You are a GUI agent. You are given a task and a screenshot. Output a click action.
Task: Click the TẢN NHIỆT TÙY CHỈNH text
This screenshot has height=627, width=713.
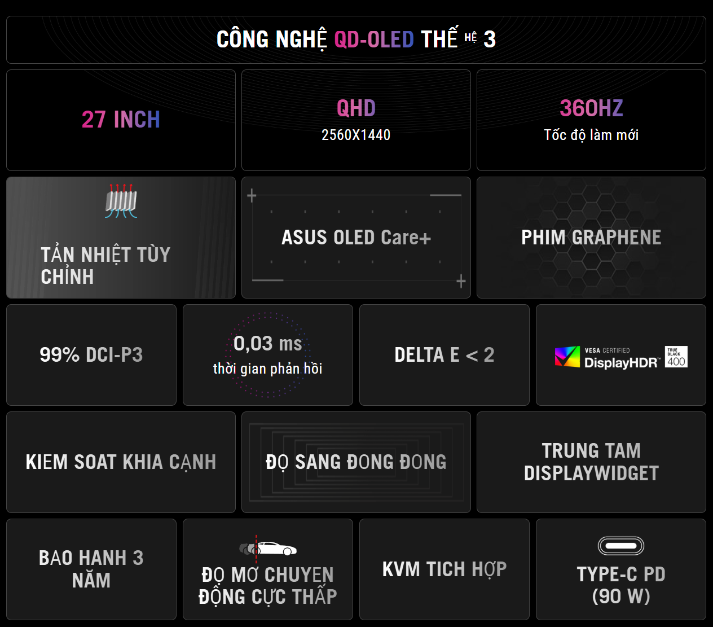(105, 266)
